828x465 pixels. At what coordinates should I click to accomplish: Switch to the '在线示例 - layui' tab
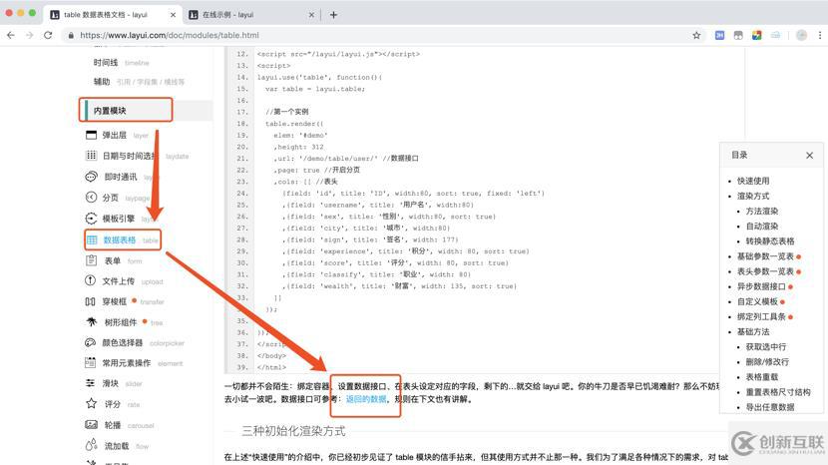coord(251,15)
